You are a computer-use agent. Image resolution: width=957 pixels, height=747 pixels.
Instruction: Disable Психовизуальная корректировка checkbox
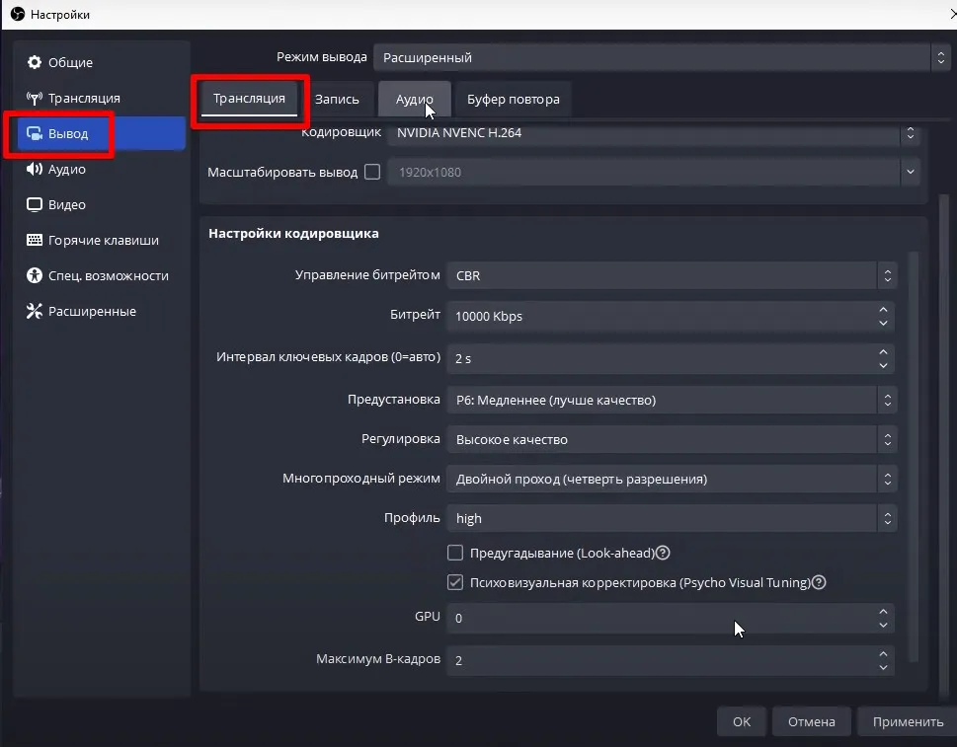click(455, 582)
